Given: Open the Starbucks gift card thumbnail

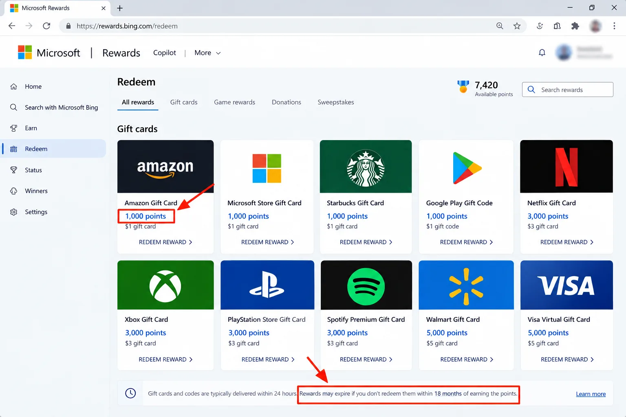Looking at the screenshot, I should click(x=366, y=167).
